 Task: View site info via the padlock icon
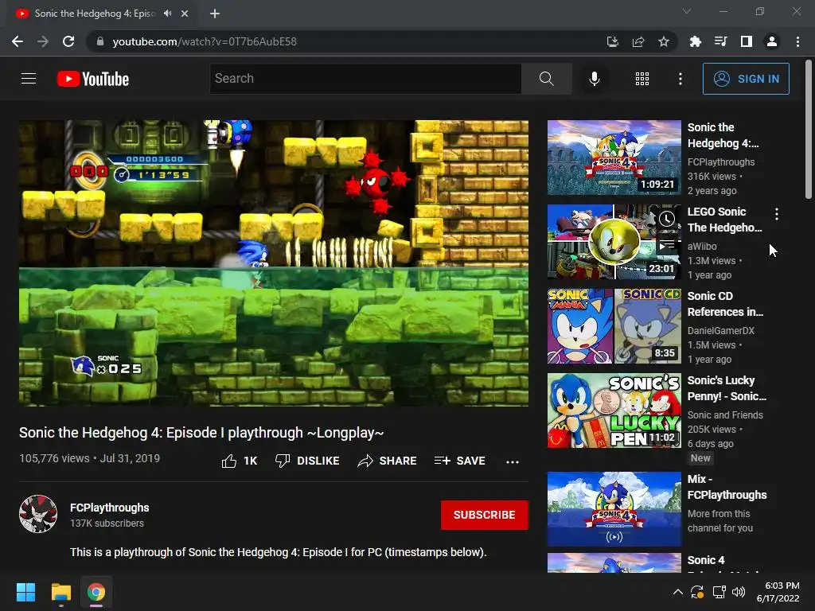[x=100, y=41]
